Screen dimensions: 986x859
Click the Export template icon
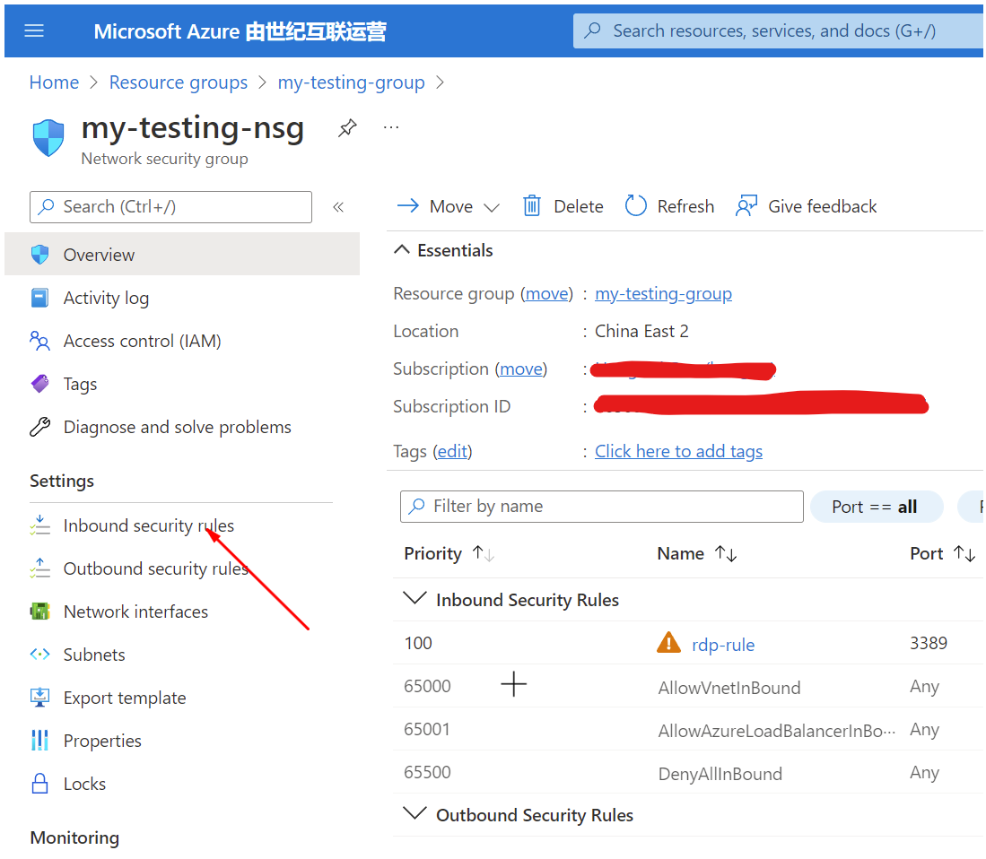[x=40, y=698]
